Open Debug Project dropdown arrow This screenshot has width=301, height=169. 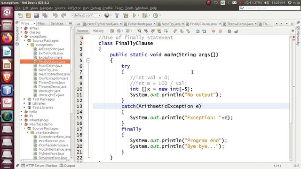[149, 15]
